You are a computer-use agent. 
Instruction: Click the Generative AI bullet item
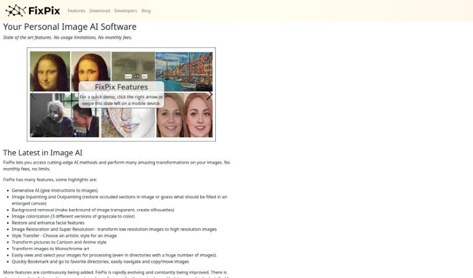(x=55, y=191)
